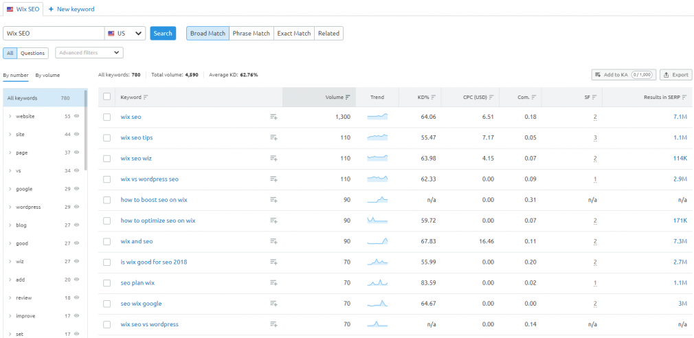This screenshot has height=338, width=694.
Task: Click Add to KA button
Action: click(624, 75)
